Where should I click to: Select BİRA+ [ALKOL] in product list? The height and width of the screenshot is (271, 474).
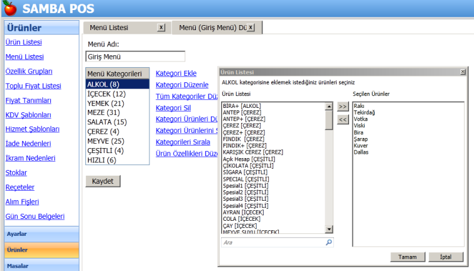pos(242,106)
